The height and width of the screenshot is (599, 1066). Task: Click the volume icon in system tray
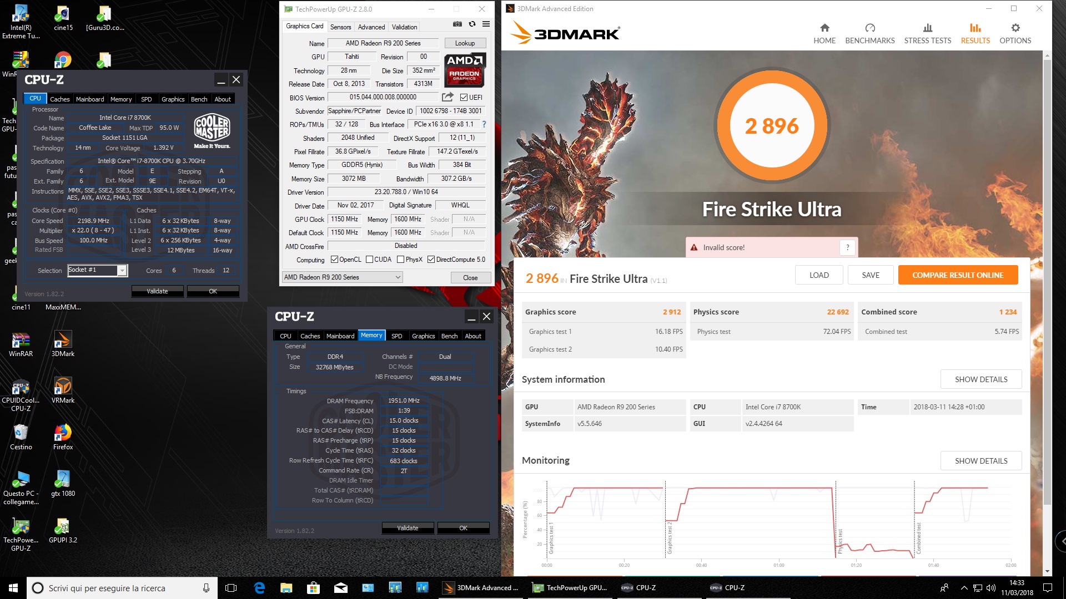(x=991, y=588)
